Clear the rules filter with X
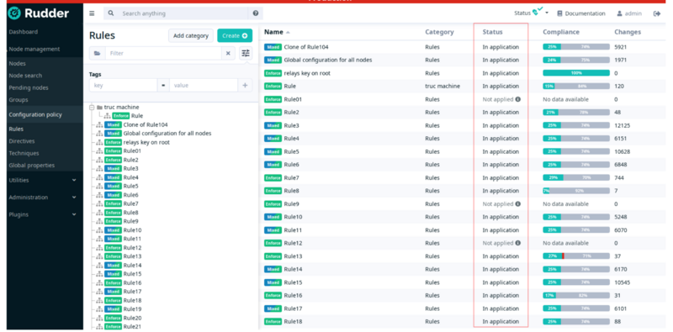The height and width of the screenshot is (332, 673). pos(228,53)
